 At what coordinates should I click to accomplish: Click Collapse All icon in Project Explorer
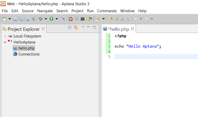[x=70, y=27]
